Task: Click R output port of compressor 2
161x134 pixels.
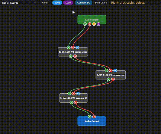Action: click(x=113, y=79)
